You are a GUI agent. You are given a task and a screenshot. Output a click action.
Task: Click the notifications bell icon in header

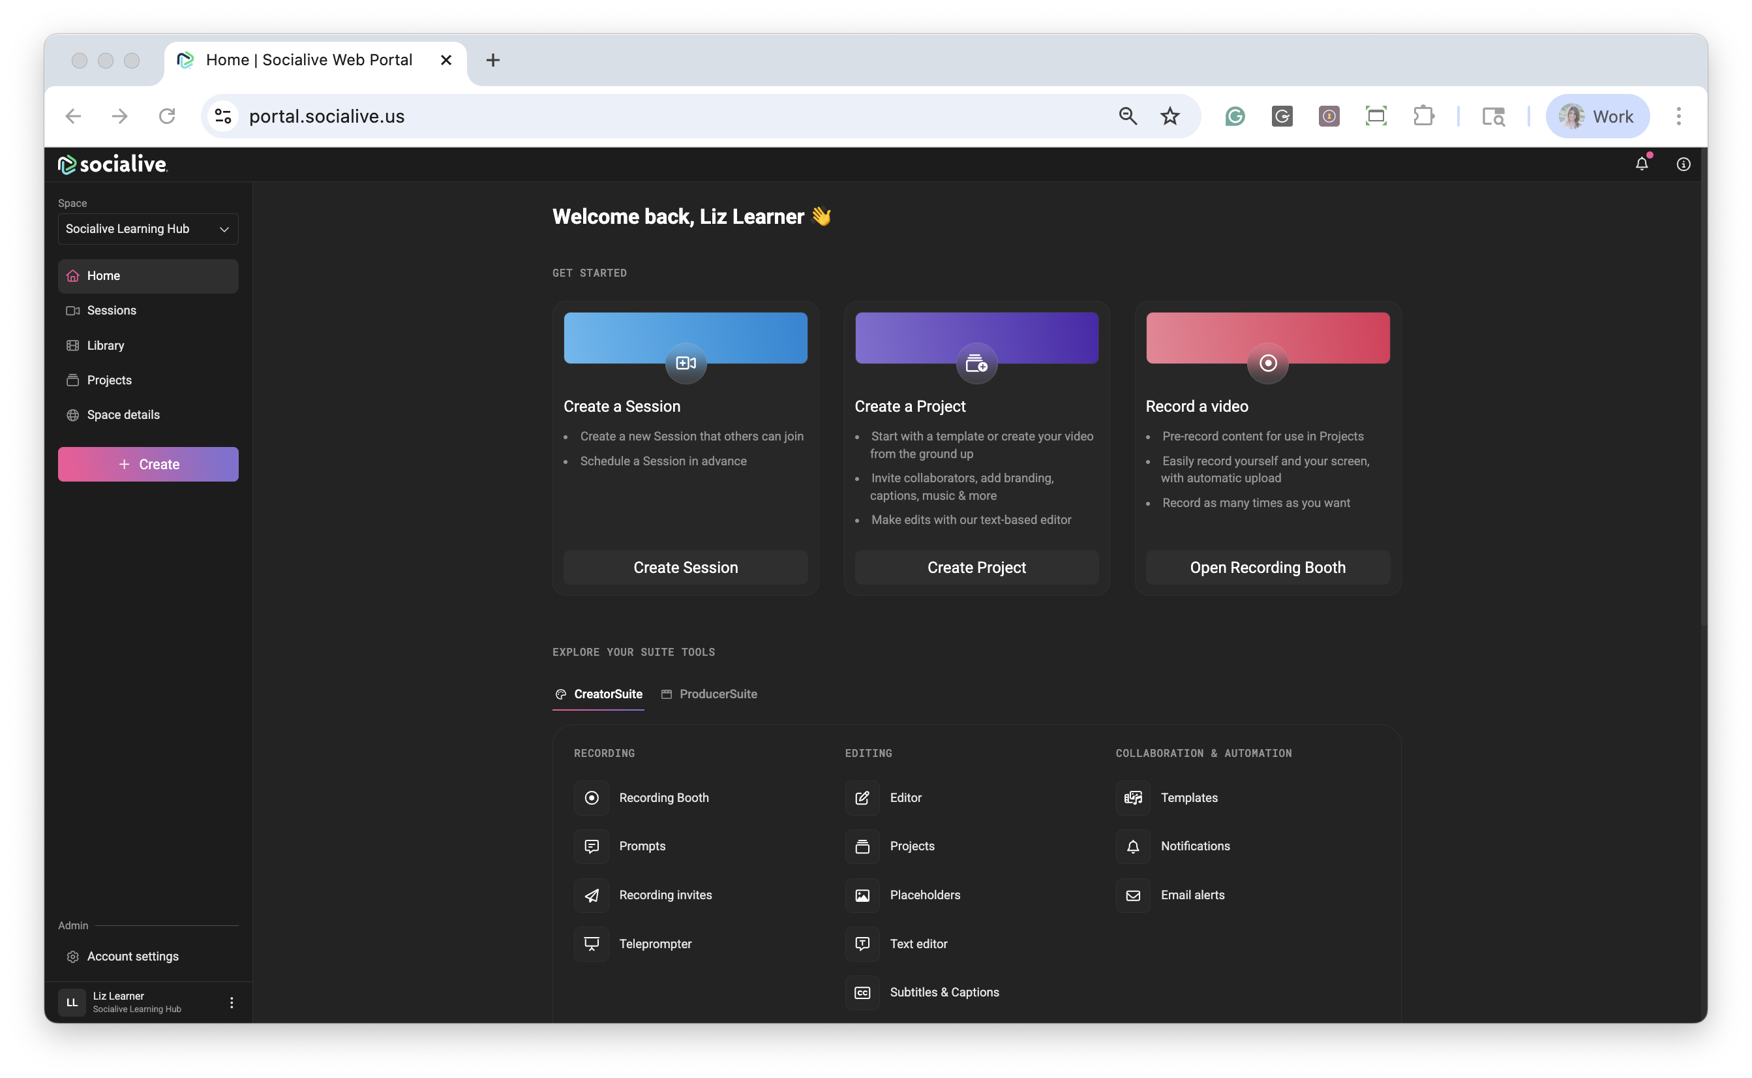tap(1642, 164)
